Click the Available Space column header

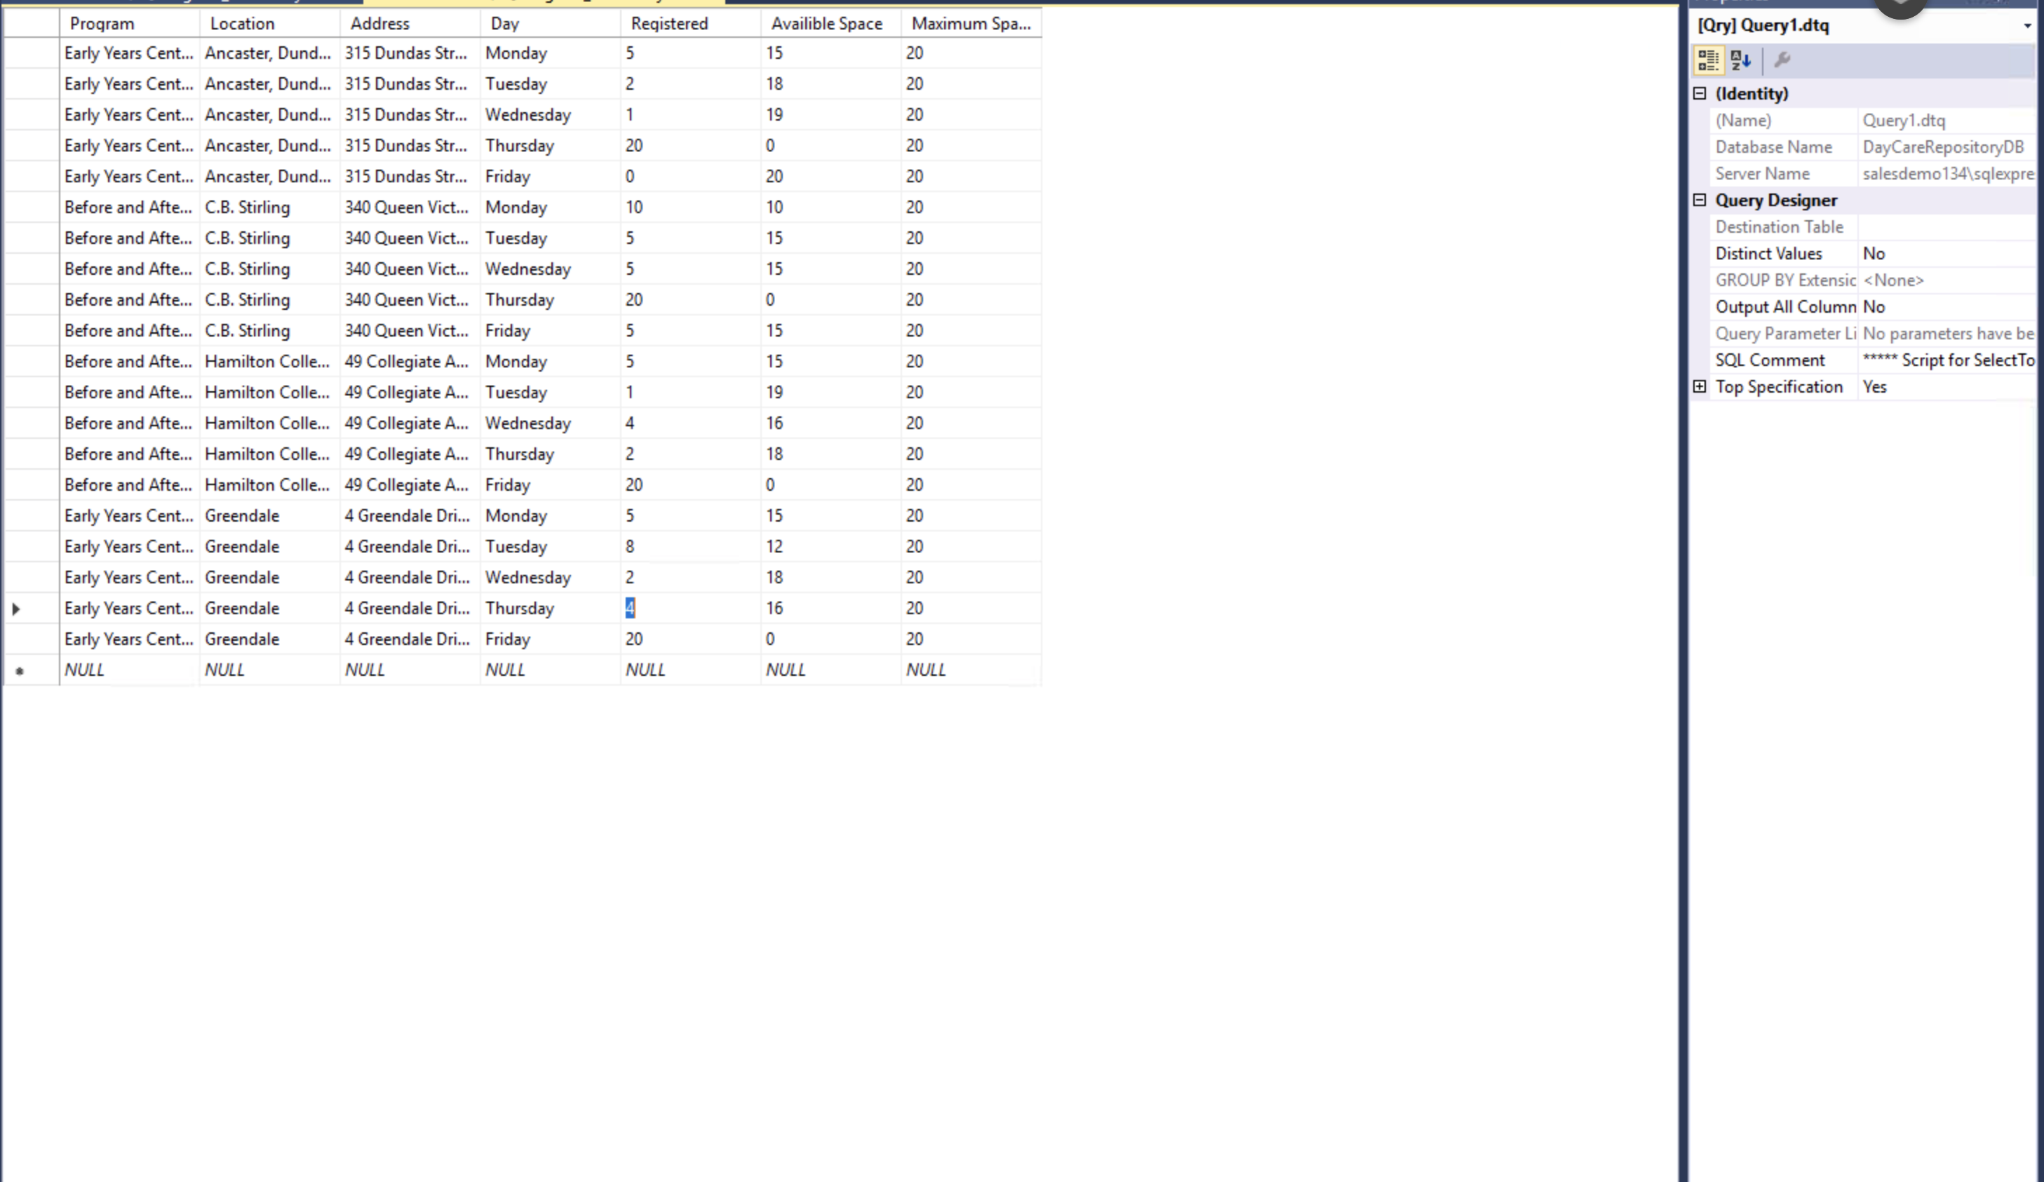pos(825,22)
